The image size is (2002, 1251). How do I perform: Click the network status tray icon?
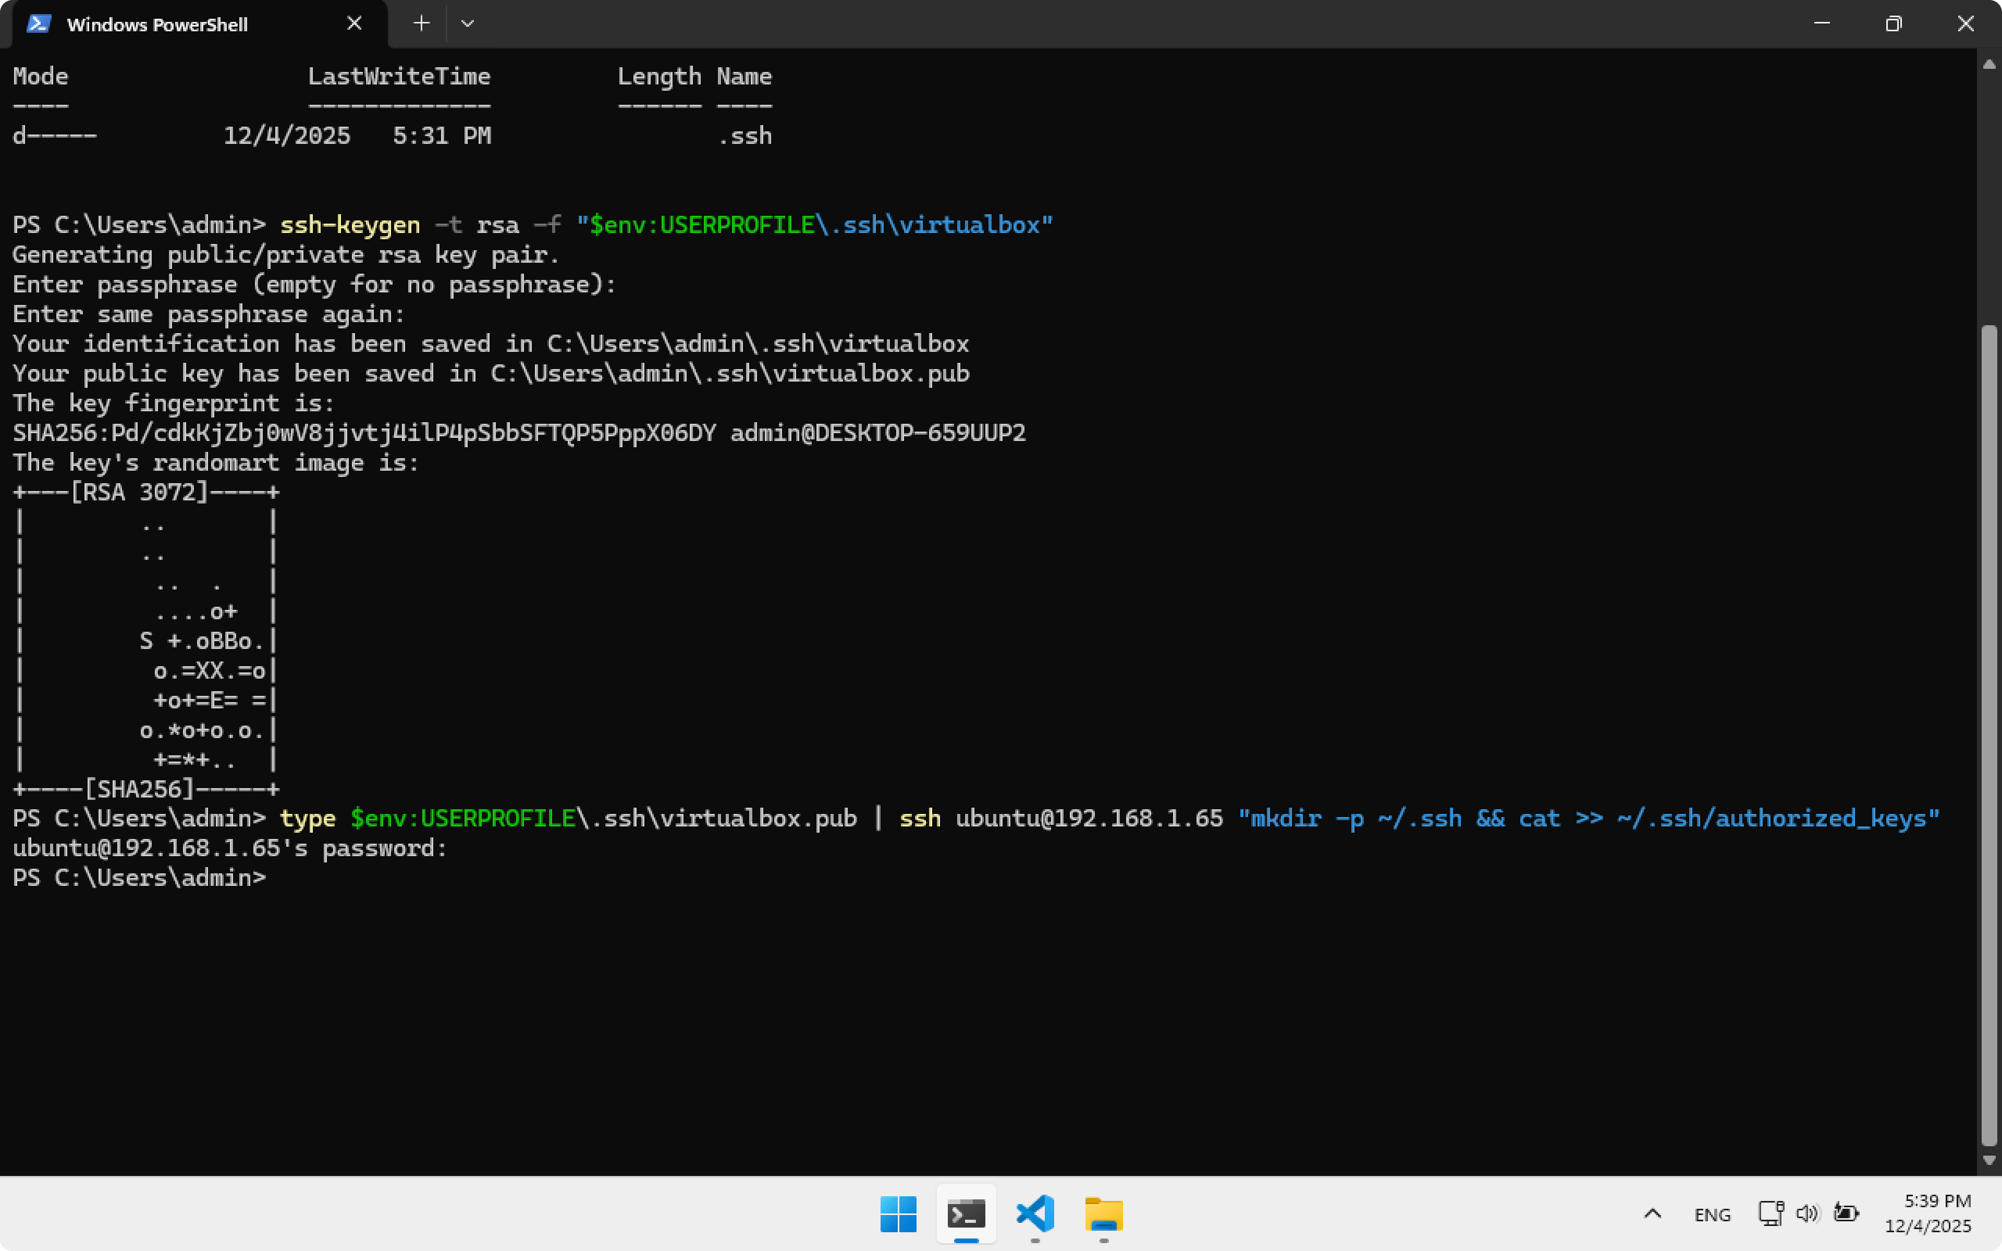pos(1771,1213)
